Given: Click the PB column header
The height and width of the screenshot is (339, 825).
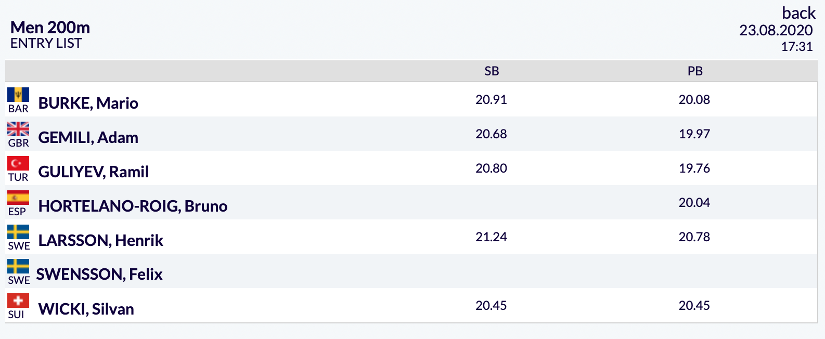Looking at the screenshot, I should [695, 71].
